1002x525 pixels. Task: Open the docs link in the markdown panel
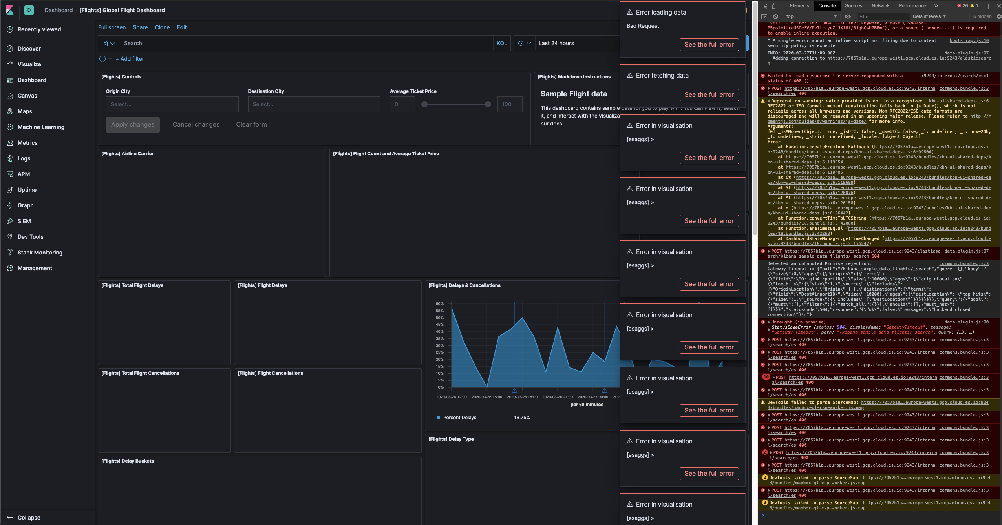(556, 124)
